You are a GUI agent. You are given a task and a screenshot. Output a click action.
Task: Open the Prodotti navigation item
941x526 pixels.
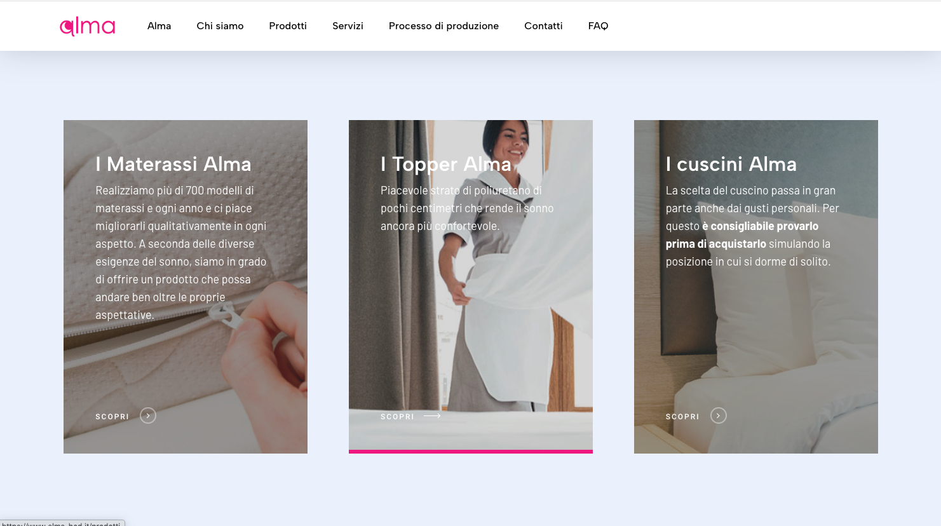click(288, 26)
